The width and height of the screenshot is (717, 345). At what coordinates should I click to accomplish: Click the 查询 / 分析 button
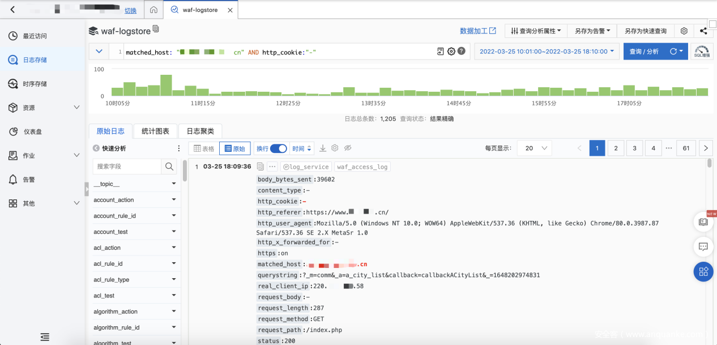click(644, 52)
